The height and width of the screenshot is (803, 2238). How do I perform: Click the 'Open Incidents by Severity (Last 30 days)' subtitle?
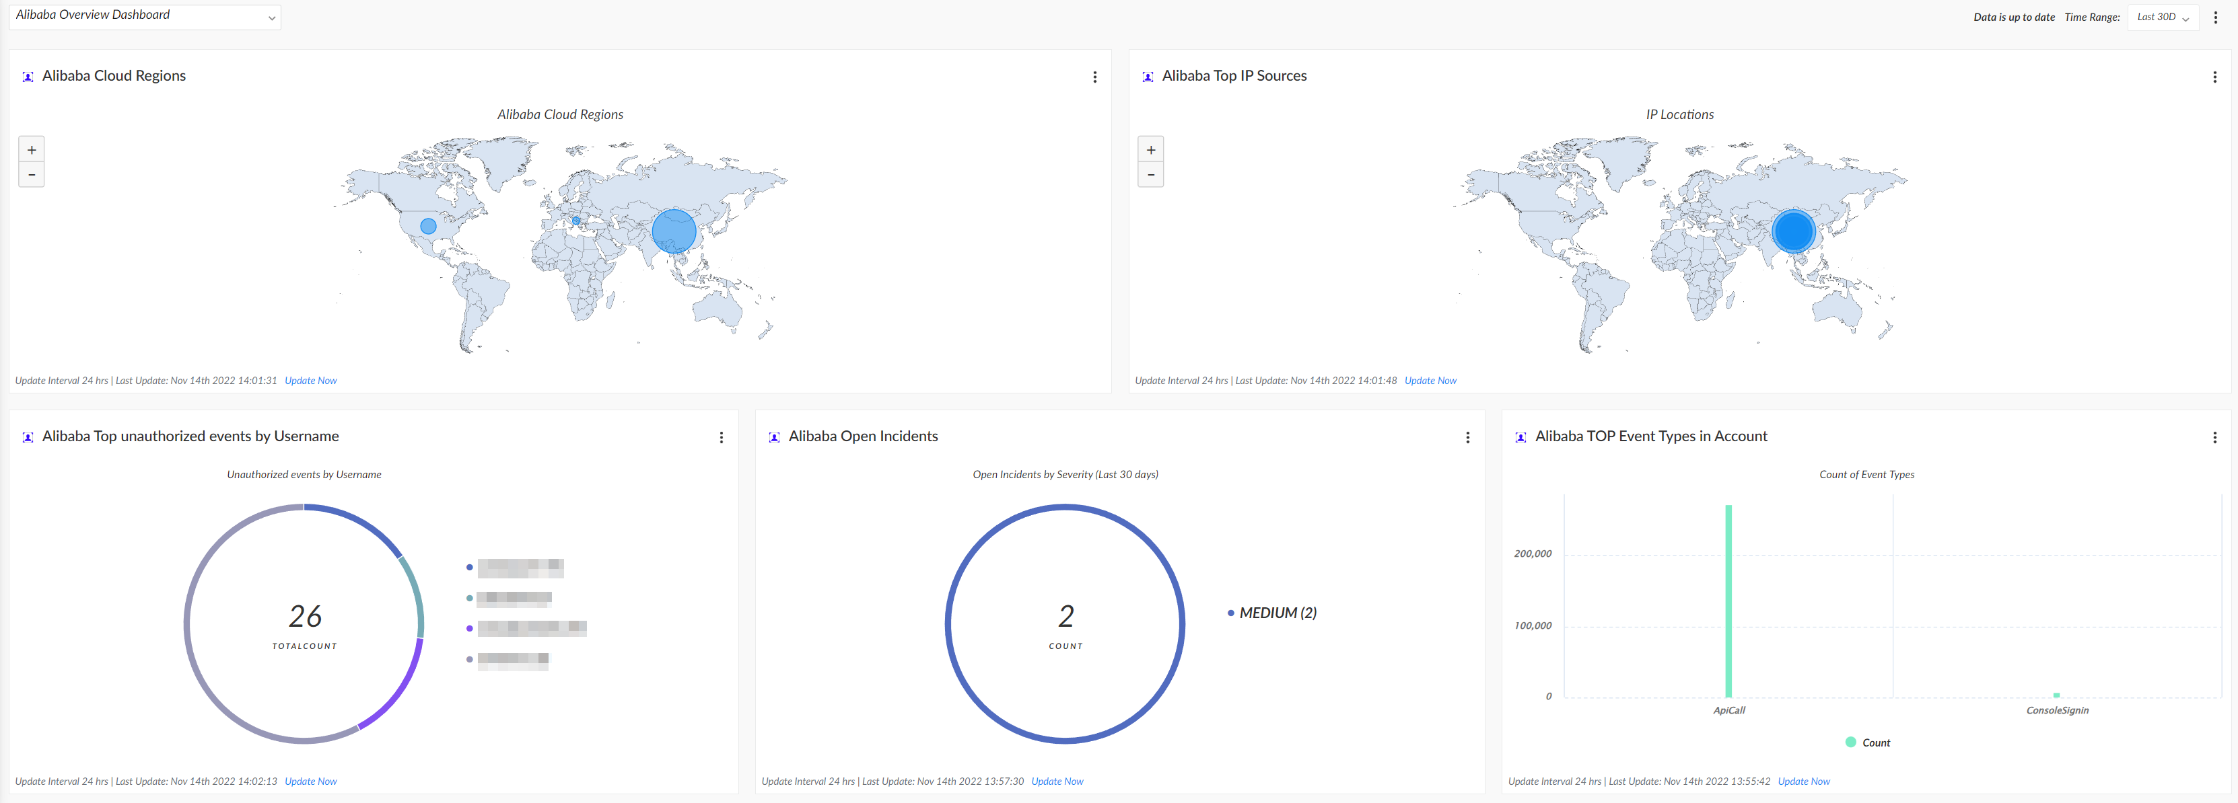[x=1065, y=475]
